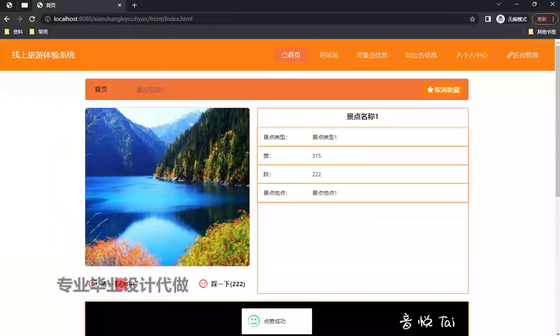560x336 pixels.
Task: Close the 首页 browser tab
Action: (x=119, y=5)
